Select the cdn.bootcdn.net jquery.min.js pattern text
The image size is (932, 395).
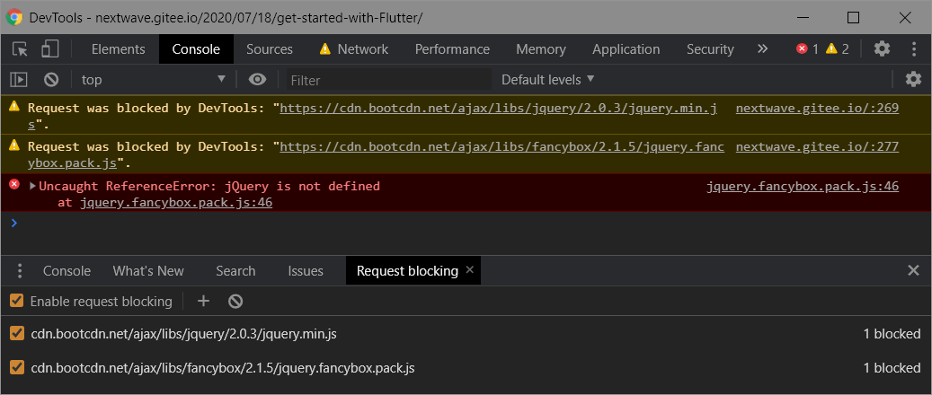coord(183,334)
